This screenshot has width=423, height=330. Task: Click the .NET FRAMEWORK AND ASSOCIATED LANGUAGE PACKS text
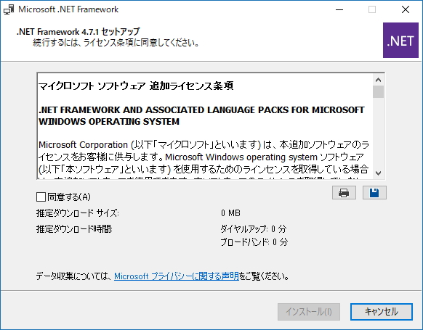[x=201, y=116]
